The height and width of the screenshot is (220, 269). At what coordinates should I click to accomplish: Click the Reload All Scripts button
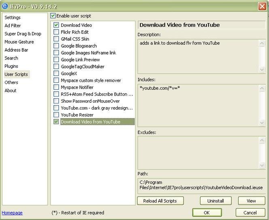coord(160,201)
